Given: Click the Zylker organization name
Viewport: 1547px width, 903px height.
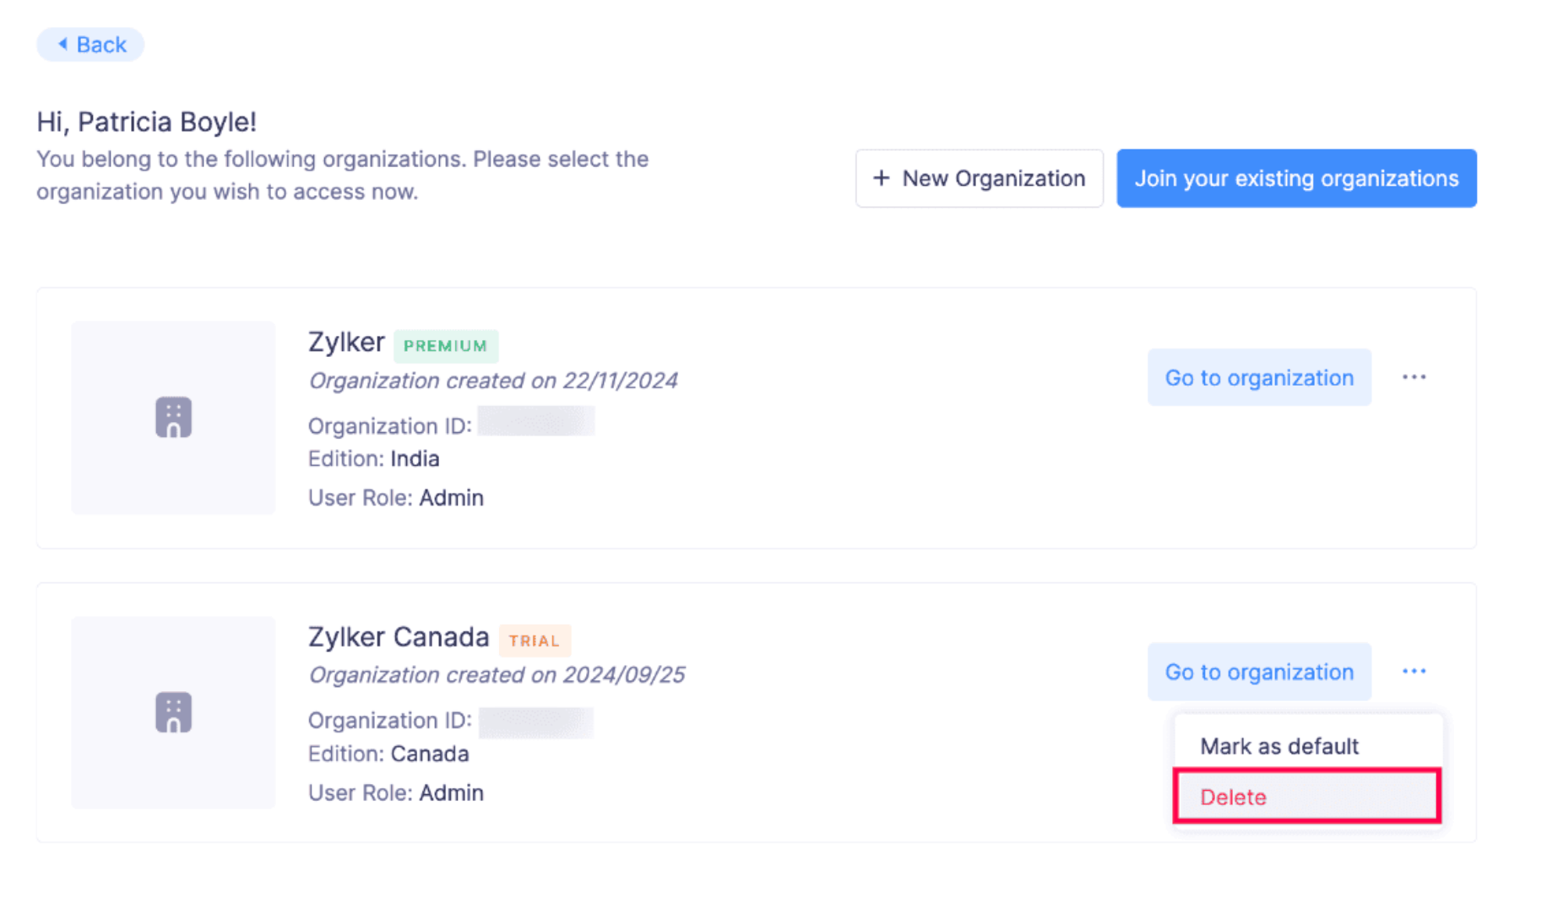Looking at the screenshot, I should pos(346,343).
